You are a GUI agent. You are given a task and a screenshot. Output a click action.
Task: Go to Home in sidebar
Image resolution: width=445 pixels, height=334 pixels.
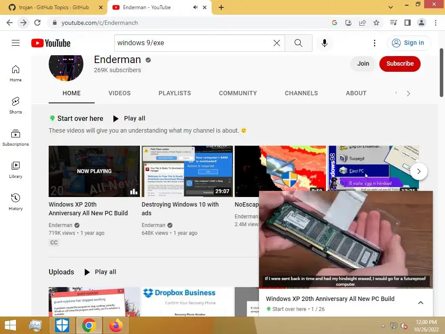(x=16, y=73)
